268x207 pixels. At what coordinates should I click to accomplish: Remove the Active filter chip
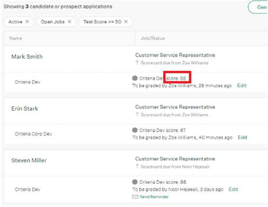point(27,22)
